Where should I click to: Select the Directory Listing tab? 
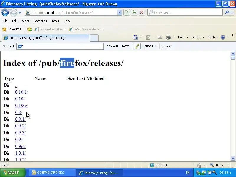[x=46, y=38]
